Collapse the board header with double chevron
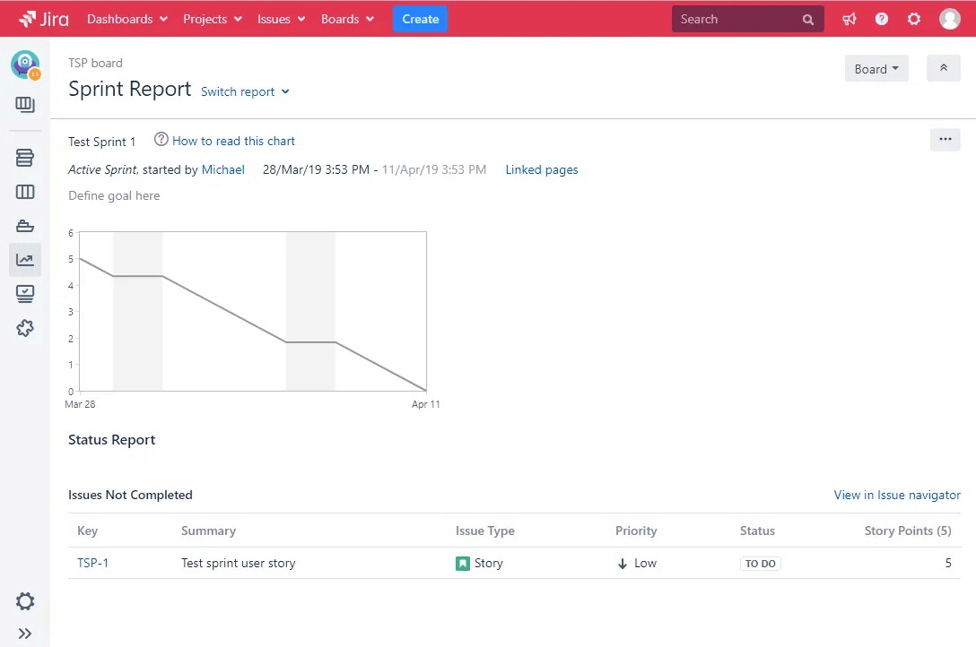Viewport: 976px width, 647px height. click(943, 67)
